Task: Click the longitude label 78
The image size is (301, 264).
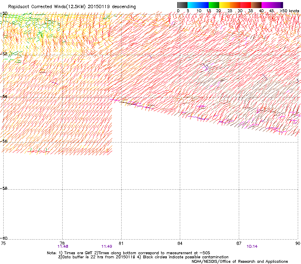Action: pyautogui.click(x=62, y=243)
